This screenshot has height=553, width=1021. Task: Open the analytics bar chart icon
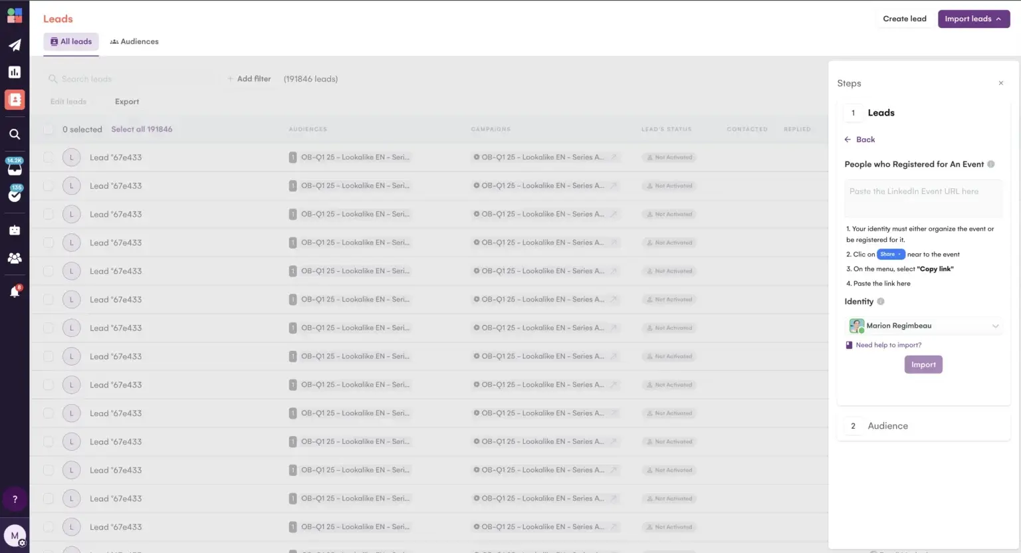point(15,72)
